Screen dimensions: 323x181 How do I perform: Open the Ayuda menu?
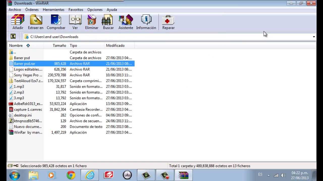(112, 10)
